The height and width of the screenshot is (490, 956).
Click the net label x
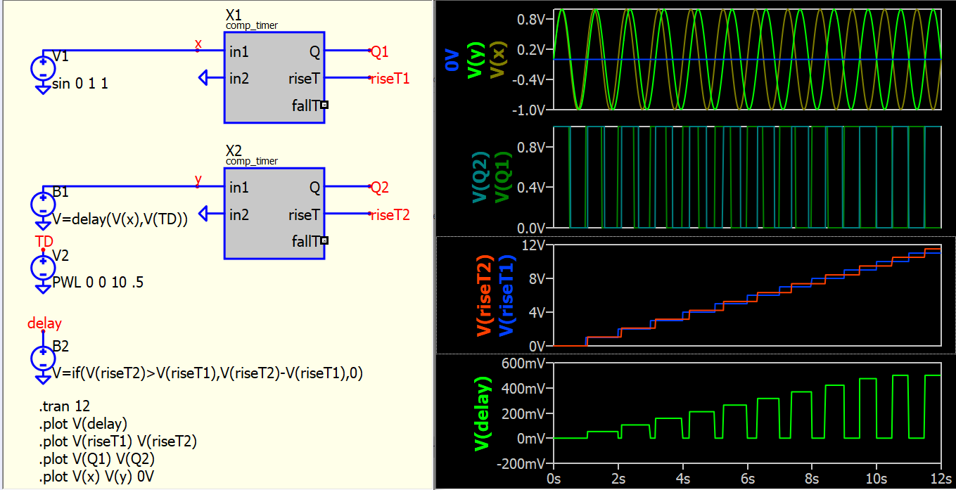(x=198, y=44)
